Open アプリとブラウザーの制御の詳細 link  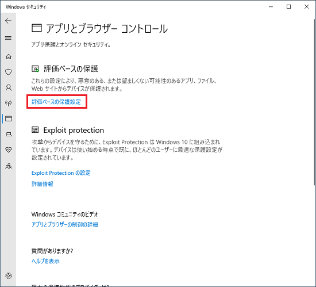[65, 224]
